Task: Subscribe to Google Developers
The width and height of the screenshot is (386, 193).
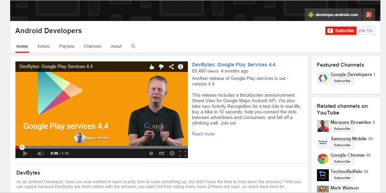Action: coord(342,81)
